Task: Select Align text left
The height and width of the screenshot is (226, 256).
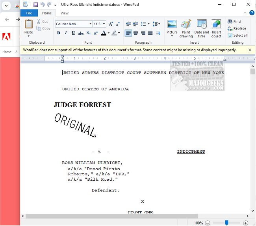Action: [x=128, y=33]
